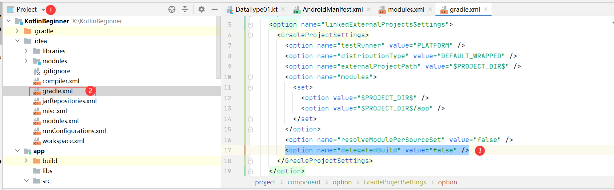Expand the libraries folder
Screen dimensions: 614x190
coord(26,51)
